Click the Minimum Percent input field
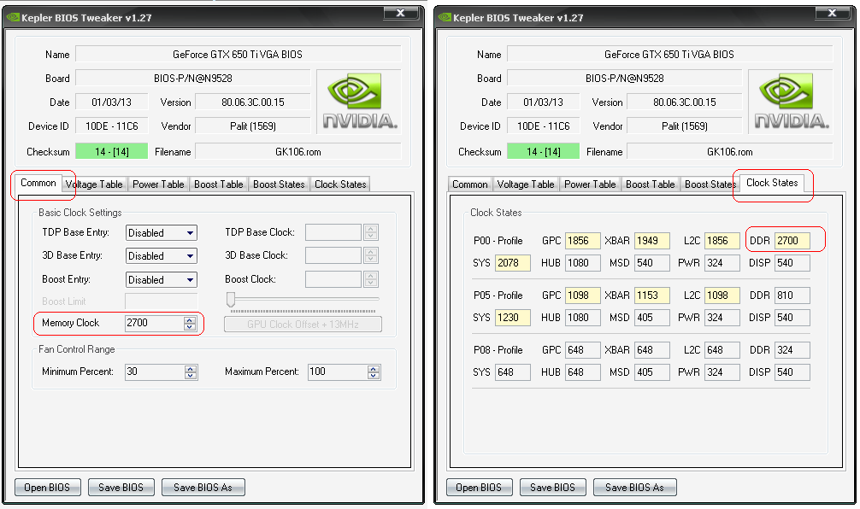Viewport: 860px width, 509px height. click(156, 372)
